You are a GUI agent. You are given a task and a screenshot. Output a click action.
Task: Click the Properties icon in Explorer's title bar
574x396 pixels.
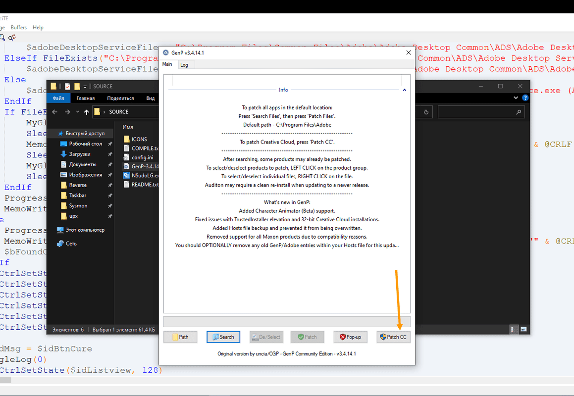[68, 86]
